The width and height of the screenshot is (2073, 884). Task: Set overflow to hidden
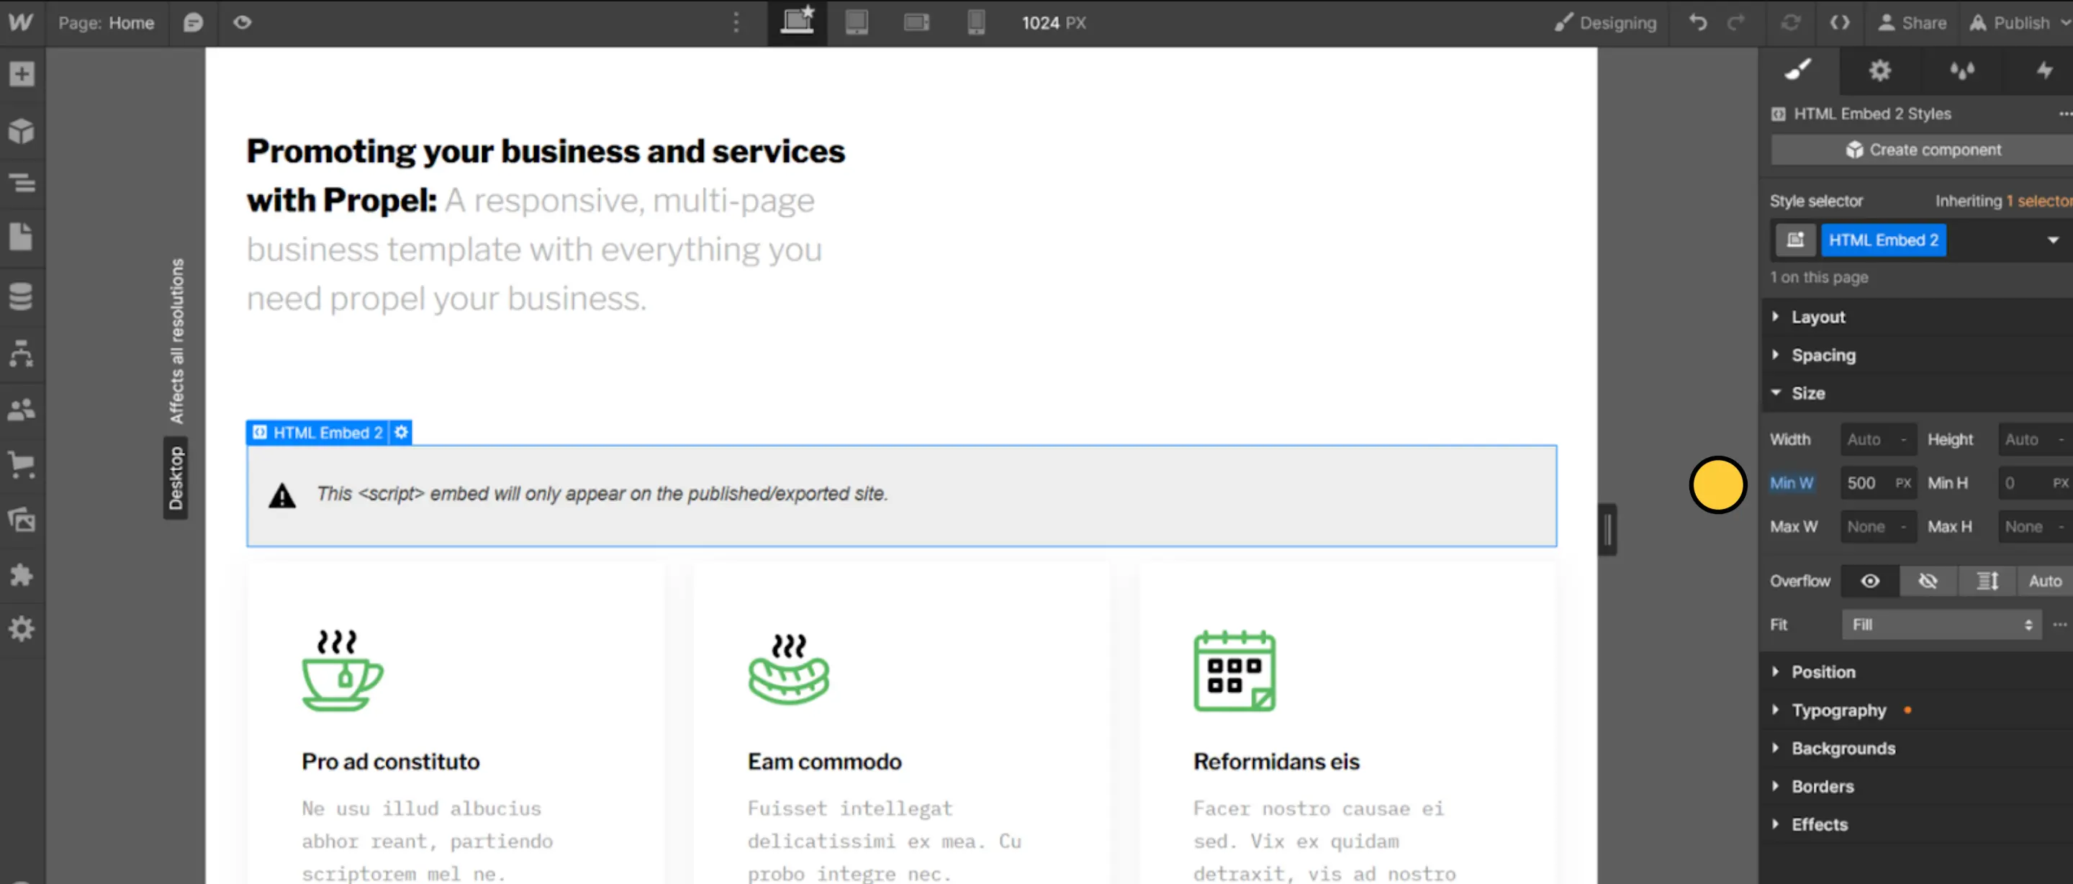click(x=1928, y=581)
